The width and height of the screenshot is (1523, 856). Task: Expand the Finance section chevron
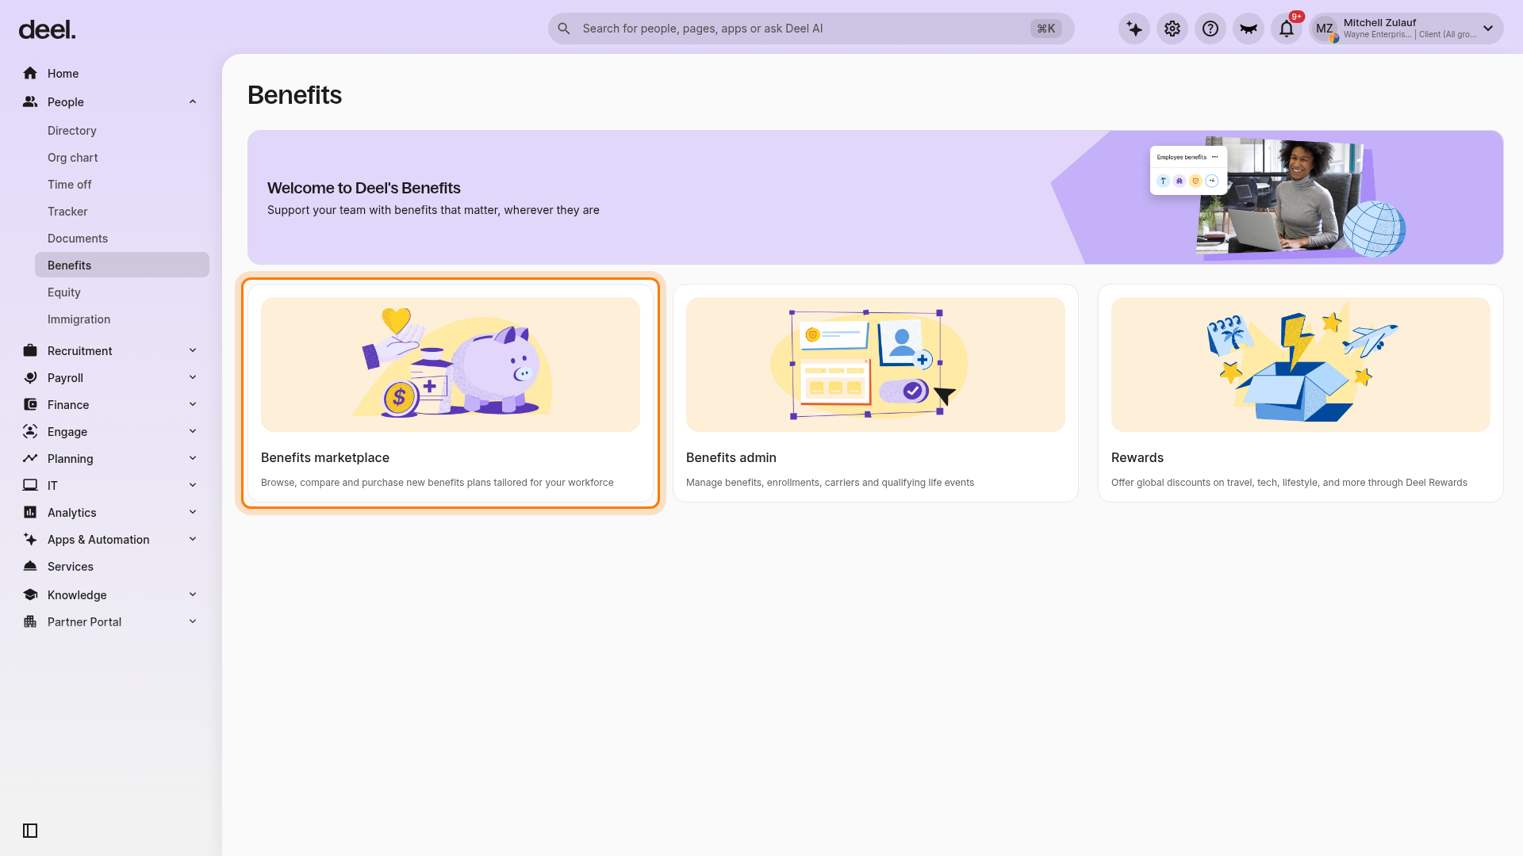tap(193, 404)
